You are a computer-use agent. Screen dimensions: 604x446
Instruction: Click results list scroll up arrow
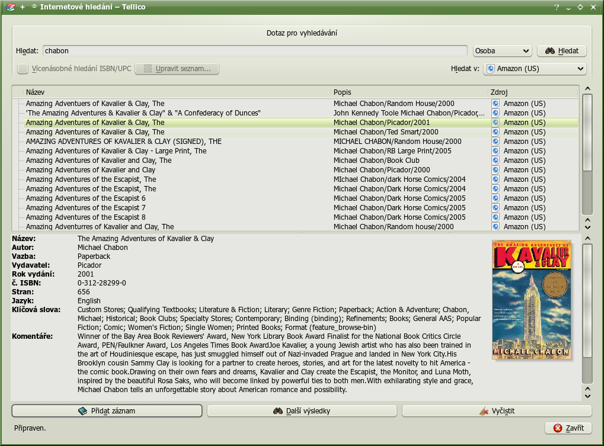click(587, 88)
